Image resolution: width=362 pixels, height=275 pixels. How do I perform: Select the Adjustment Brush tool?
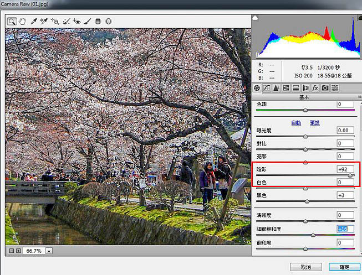click(87, 22)
